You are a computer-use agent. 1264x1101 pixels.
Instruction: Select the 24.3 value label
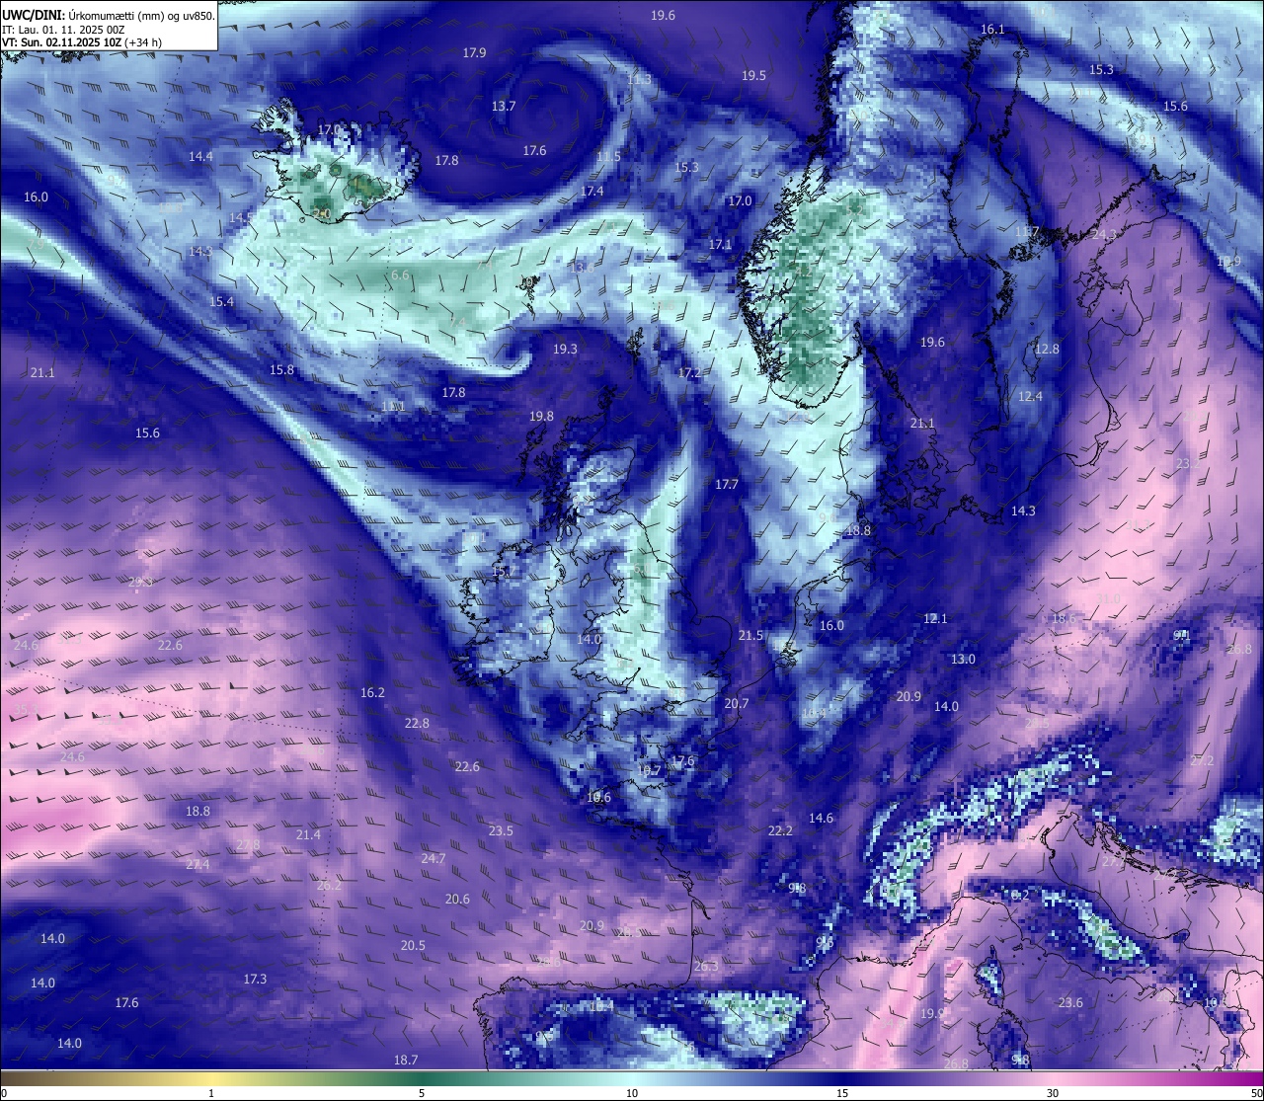point(1104,235)
